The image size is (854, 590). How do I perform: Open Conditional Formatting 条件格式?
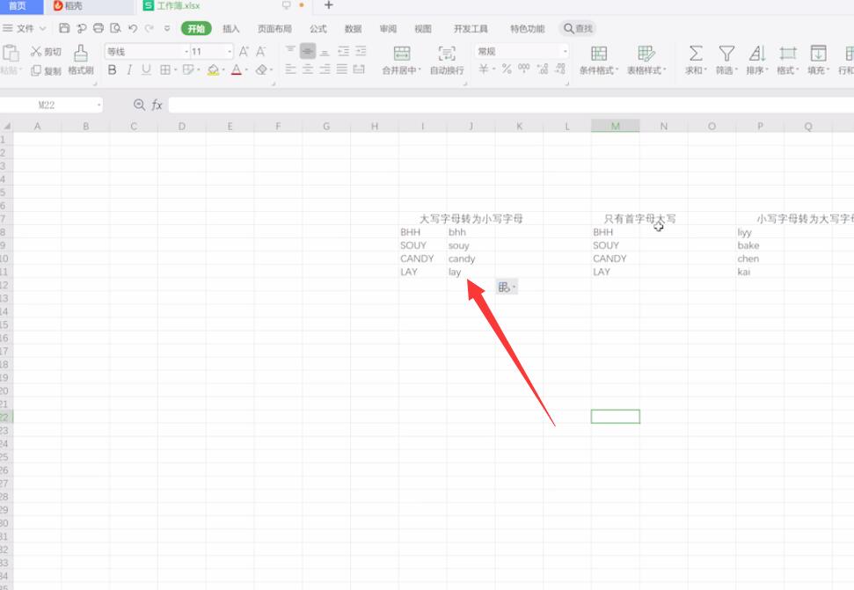tap(599, 60)
